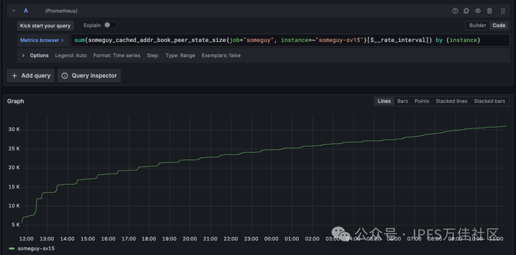Click the Legend: Auto option text
This screenshot has height=255, width=516.
pyautogui.click(x=71, y=55)
